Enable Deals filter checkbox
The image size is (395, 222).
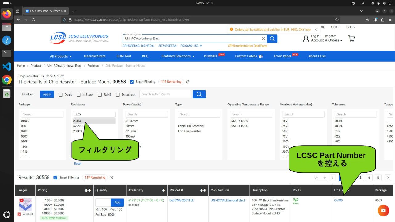pyautogui.click(x=60, y=95)
